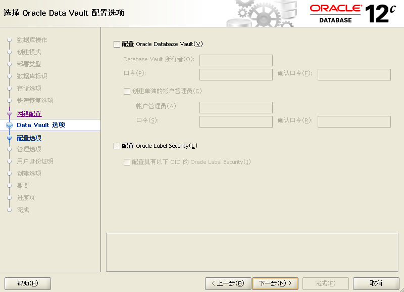Cancel the wizard with 取消 button
Screen dimensions: 404x292
376,283
